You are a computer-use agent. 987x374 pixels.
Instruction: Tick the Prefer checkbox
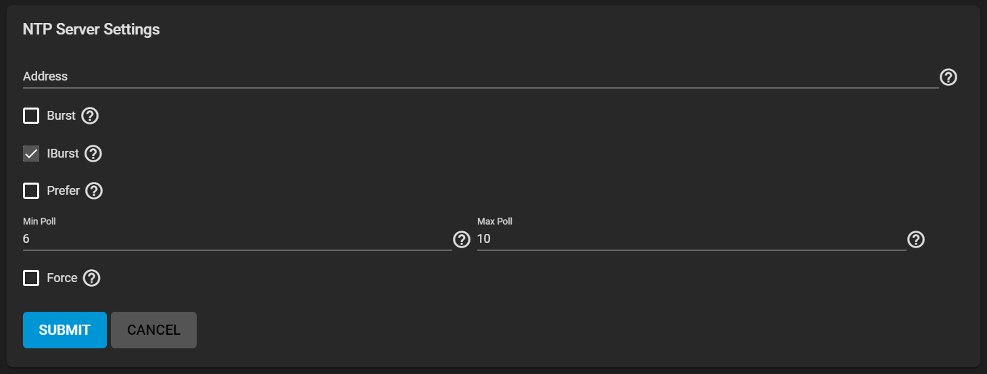31,191
